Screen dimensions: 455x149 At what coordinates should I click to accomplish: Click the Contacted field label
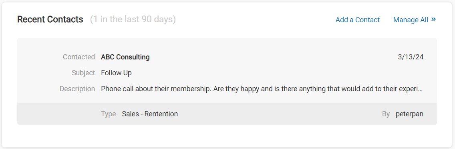coord(79,57)
